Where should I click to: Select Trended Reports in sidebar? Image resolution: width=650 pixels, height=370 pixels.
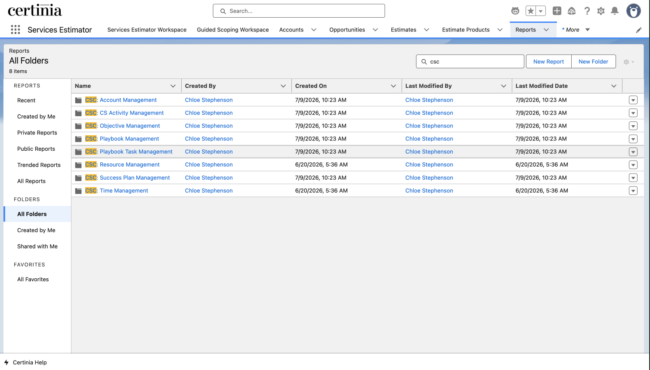click(39, 165)
